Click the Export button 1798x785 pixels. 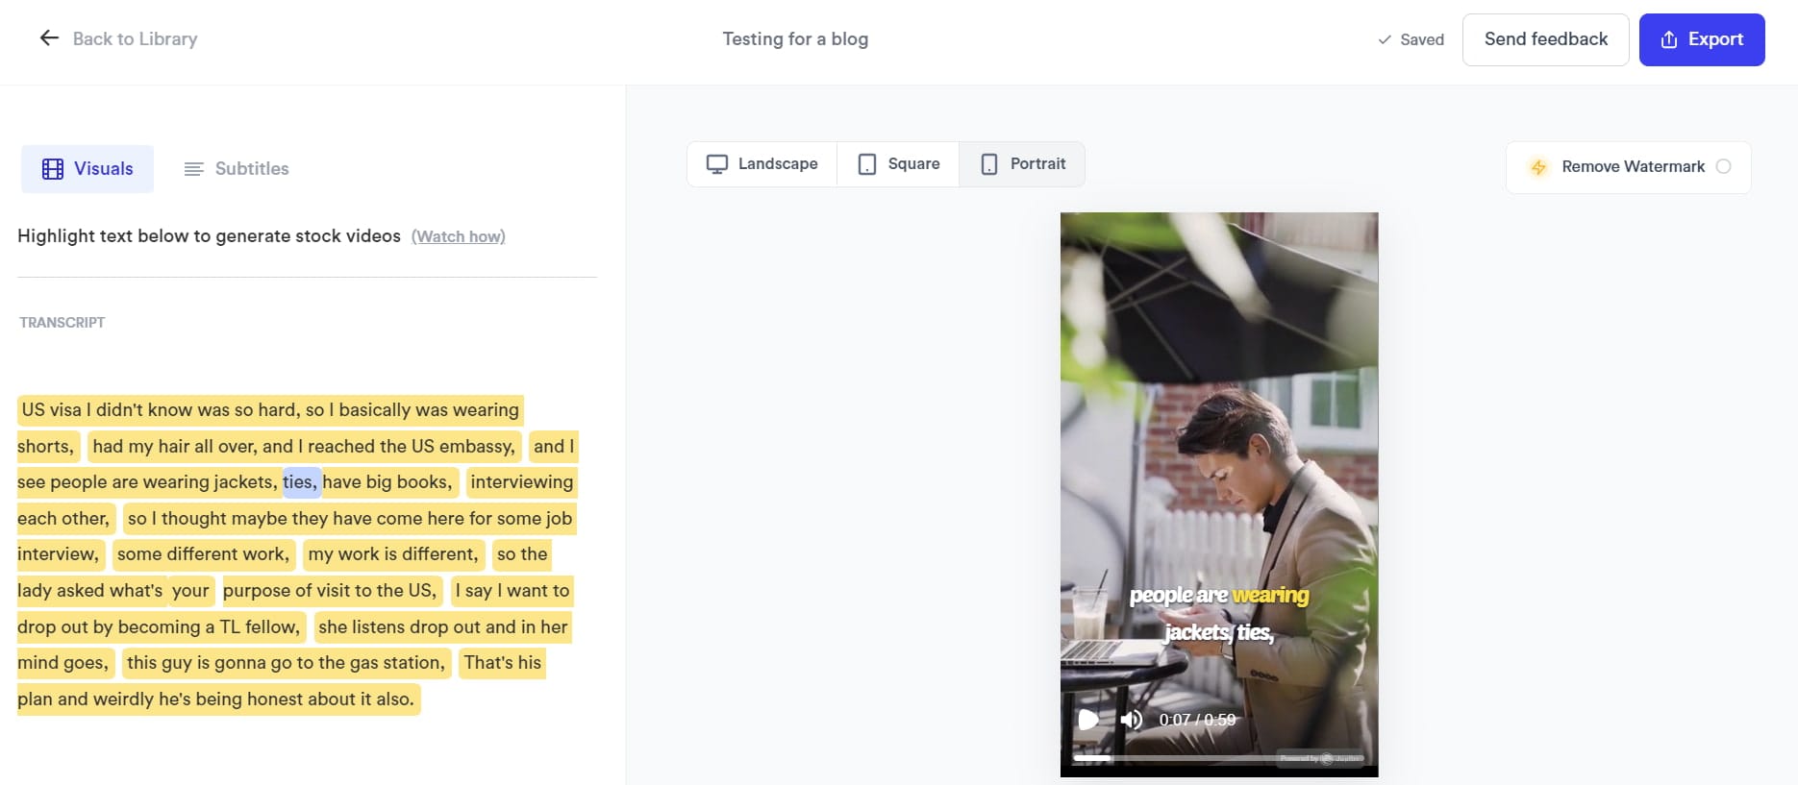[x=1701, y=39]
